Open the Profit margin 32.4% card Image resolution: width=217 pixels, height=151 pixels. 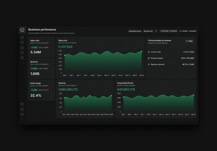pos(42,90)
